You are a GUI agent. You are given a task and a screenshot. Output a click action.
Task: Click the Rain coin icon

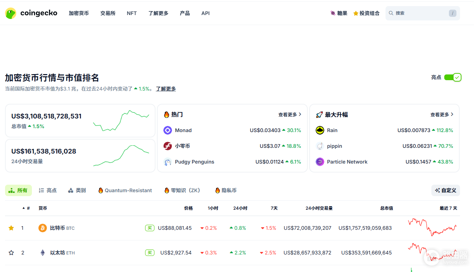tap(320, 130)
